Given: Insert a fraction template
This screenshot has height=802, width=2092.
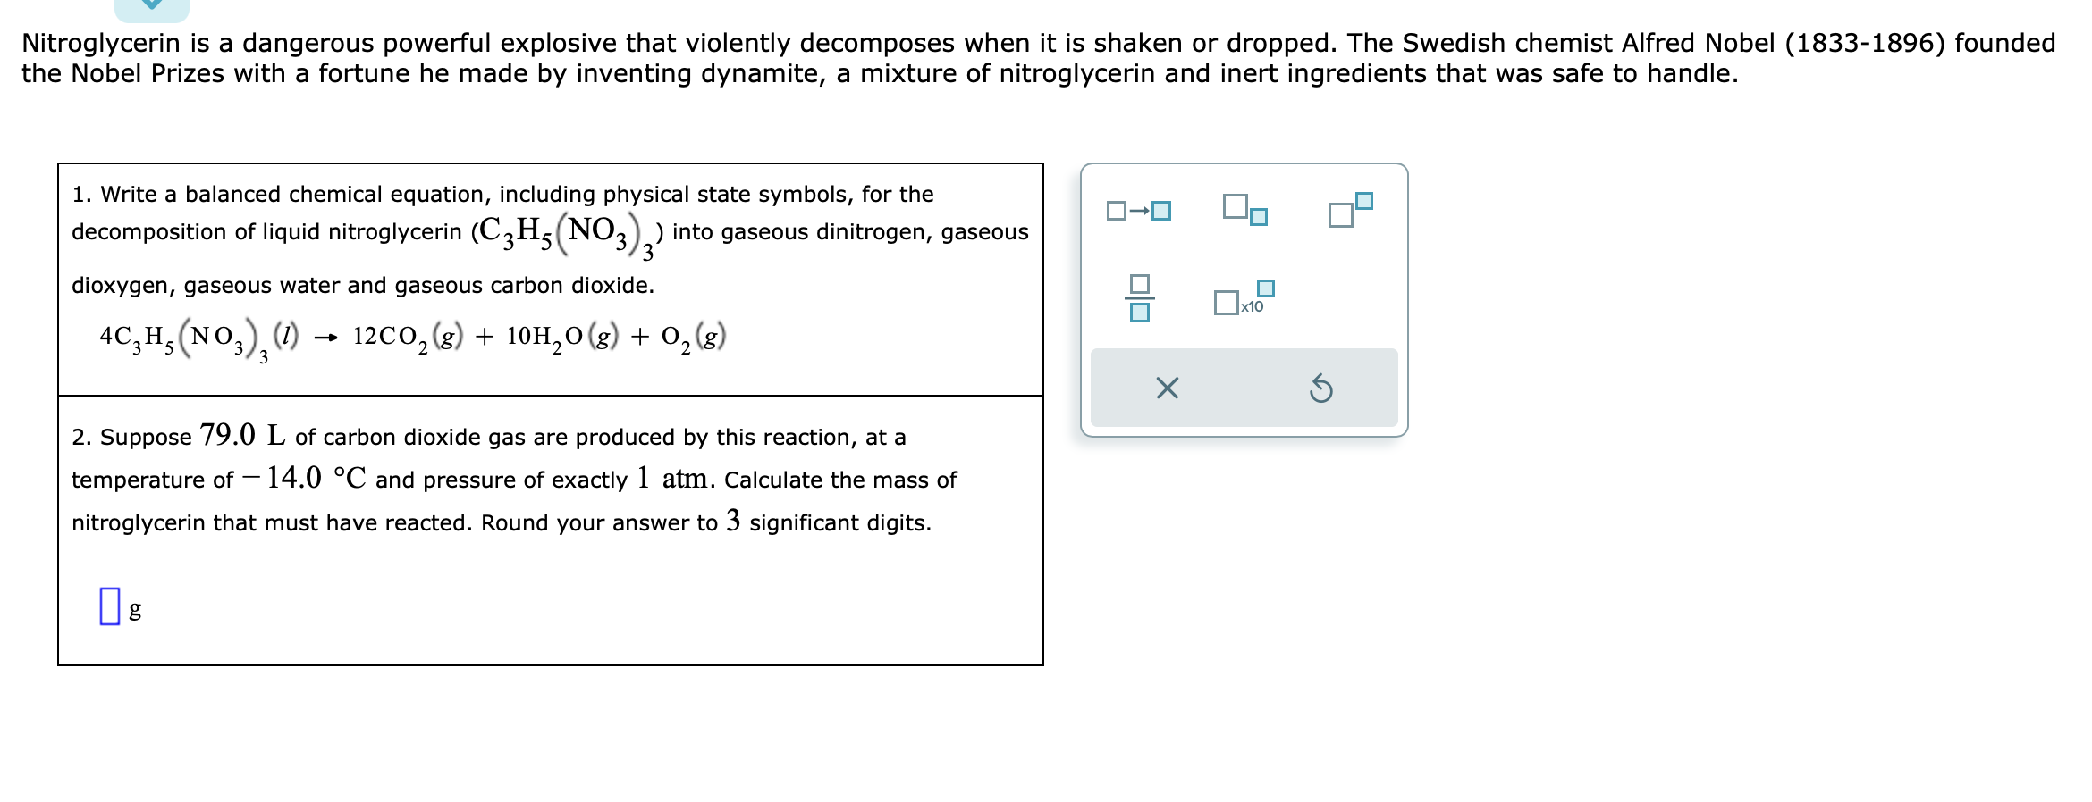Looking at the screenshot, I should (1139, 298).
